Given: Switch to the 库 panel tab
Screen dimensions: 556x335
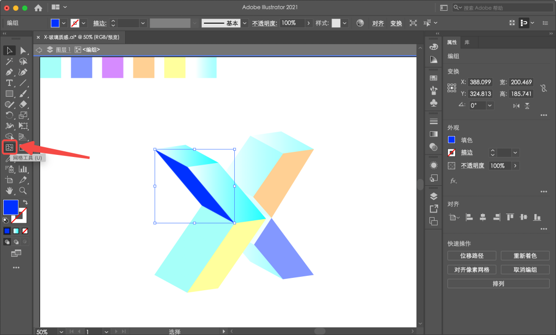Looking at the screenshot, I should [x=467, y=42].
